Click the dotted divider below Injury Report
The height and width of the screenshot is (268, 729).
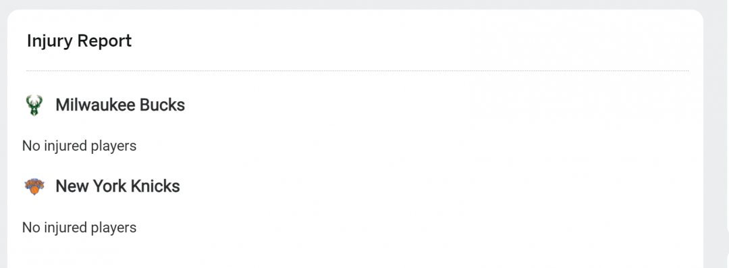358,71
